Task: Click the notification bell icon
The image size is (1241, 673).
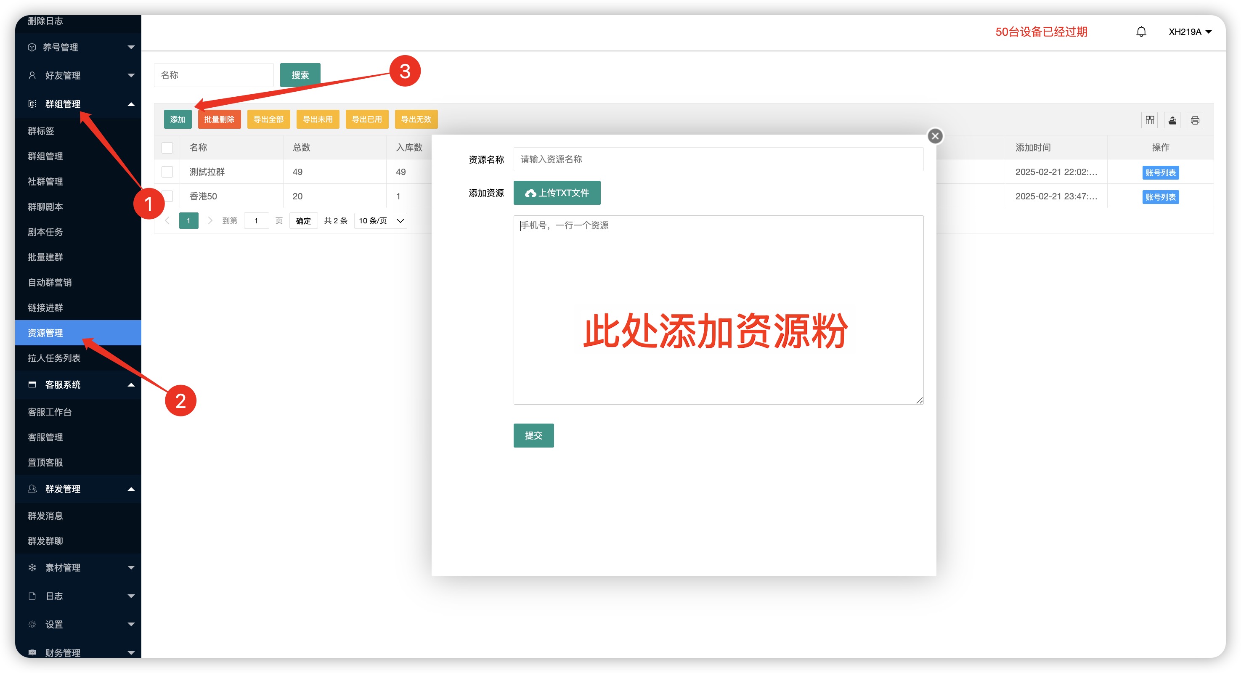Action: click(1141, 32)
